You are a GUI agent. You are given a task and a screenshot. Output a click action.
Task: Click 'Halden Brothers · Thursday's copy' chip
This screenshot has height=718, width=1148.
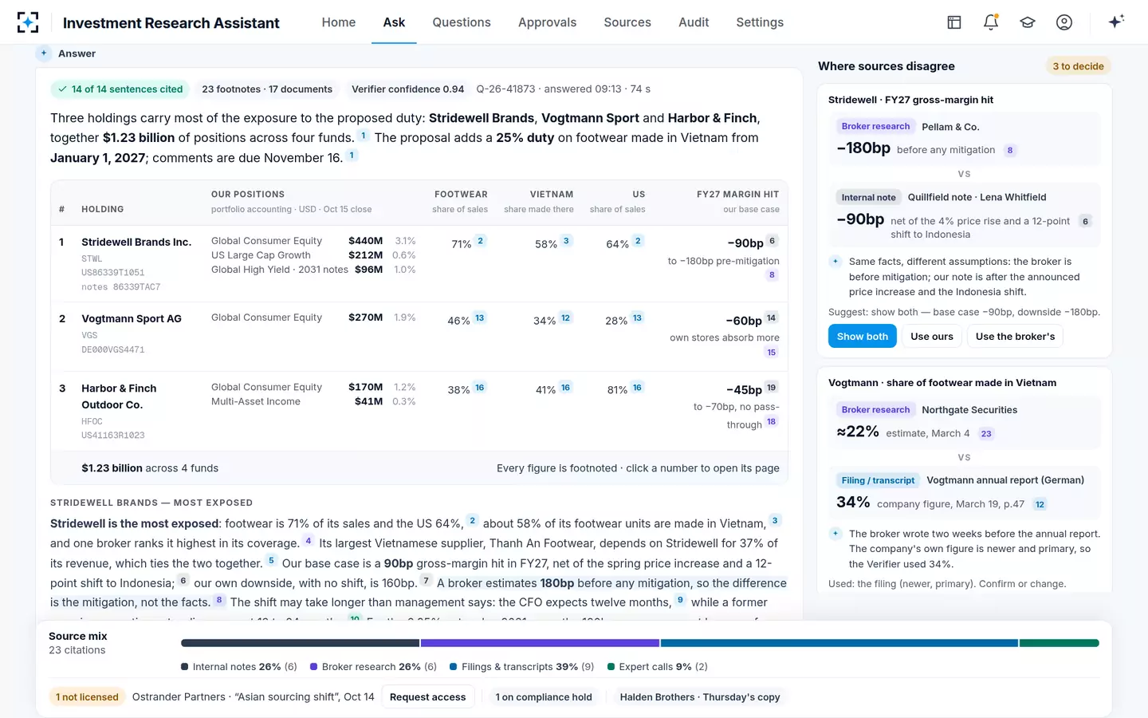[x=700, y=696]
